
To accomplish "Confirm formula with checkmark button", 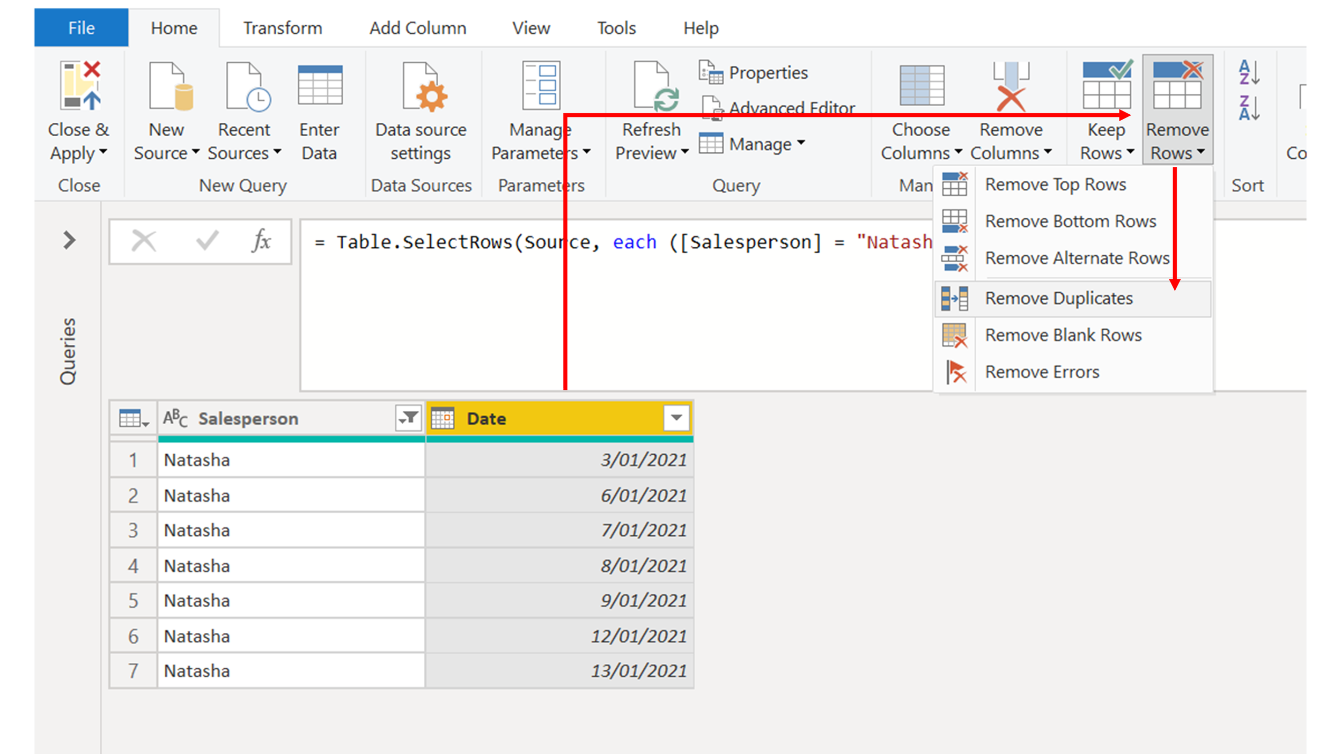I will click(x=207, y=241).
